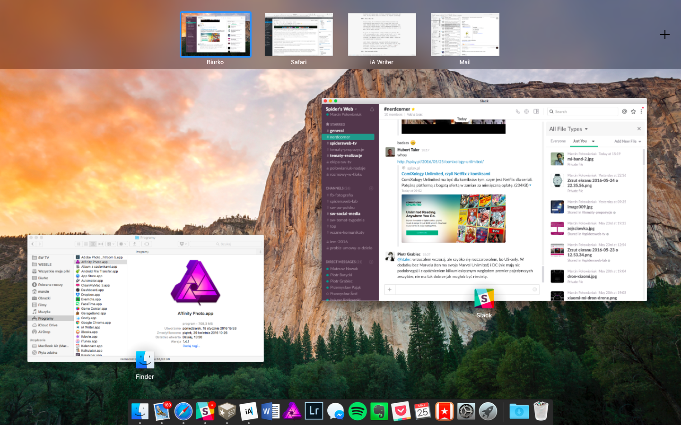Viewport: 681px width, 425px height.
Task: Open Slack mentions @ icon
Action: click(x=625, y=111)
